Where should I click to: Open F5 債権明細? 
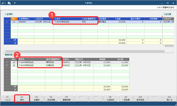[x=66, y=99]
